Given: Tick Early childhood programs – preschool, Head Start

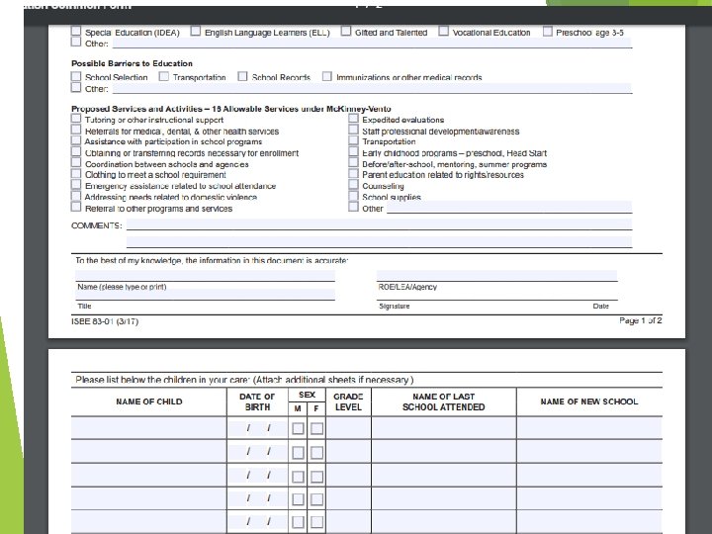Looking at the screenshot, I should click(x=353, y=151).
